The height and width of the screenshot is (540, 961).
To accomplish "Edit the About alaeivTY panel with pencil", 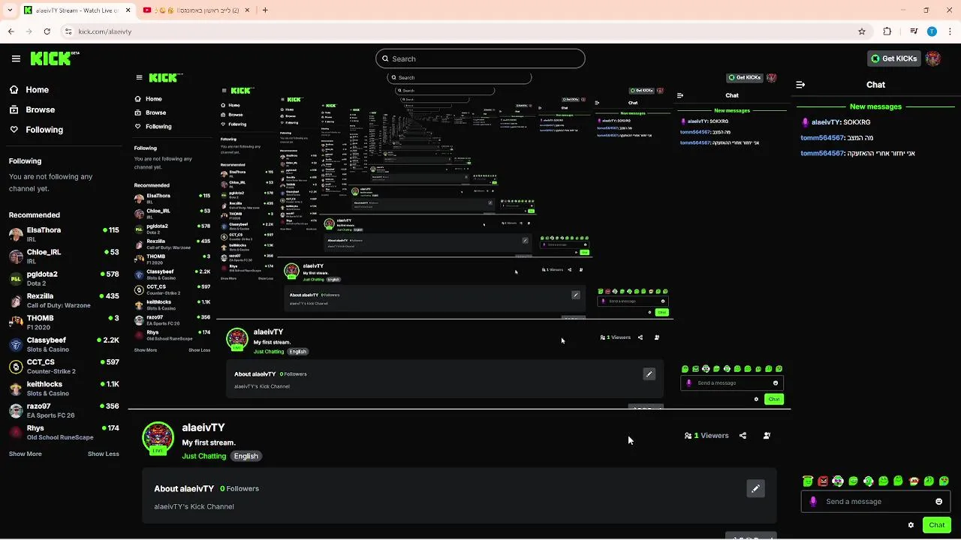I will click(755, 488).
